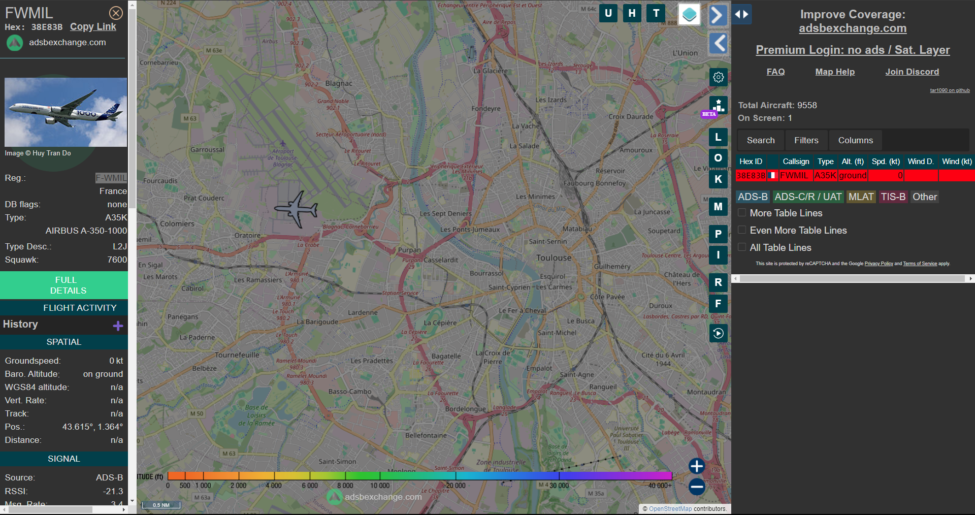Screen dimensions: 975x515
Task: Click the U map toggle button
Action: tap(608, 13)
